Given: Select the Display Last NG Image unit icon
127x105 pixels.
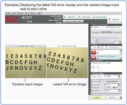Looking at the screenshot, I should click(x=93, y=57).
